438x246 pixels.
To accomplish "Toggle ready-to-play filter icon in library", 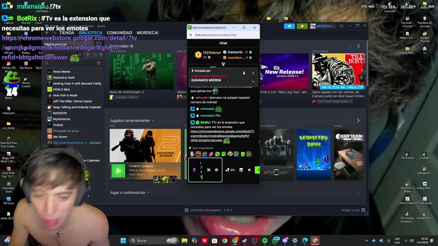I will [x=101, y=55].
